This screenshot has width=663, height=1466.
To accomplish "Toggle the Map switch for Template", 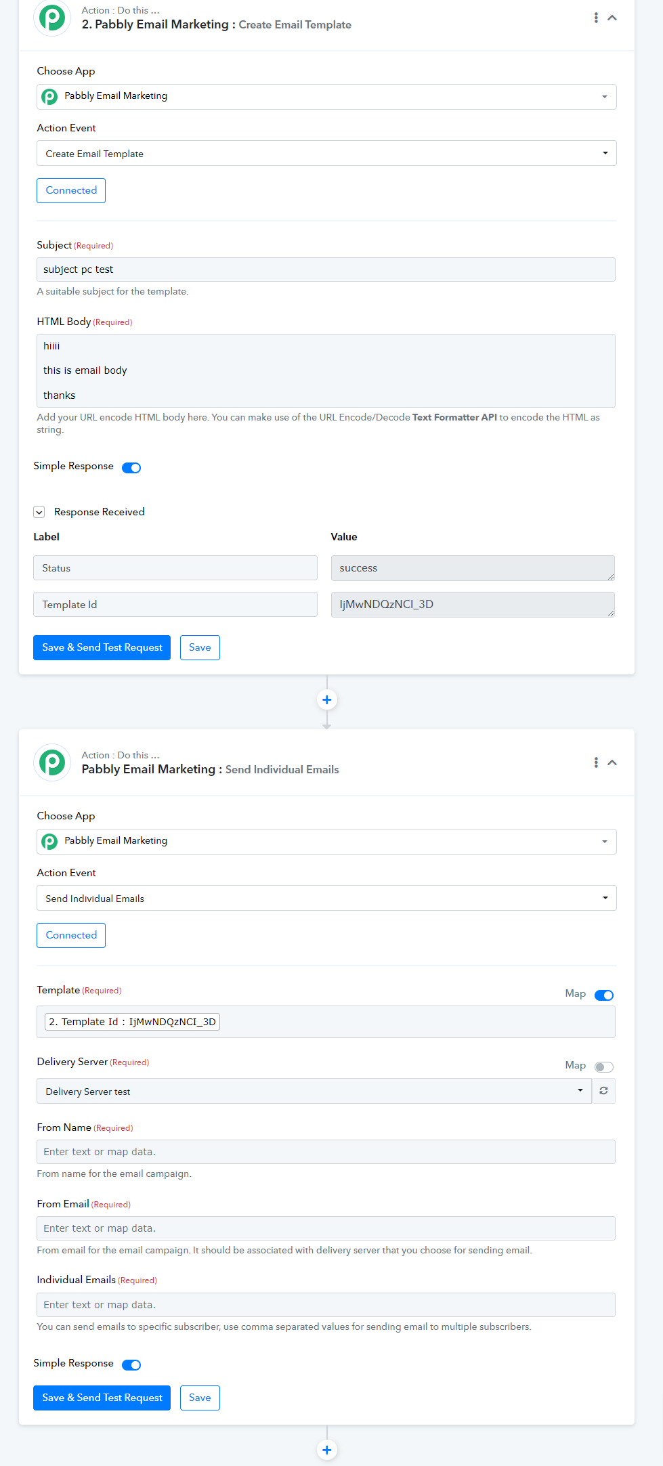I will [x=604, y=995].
